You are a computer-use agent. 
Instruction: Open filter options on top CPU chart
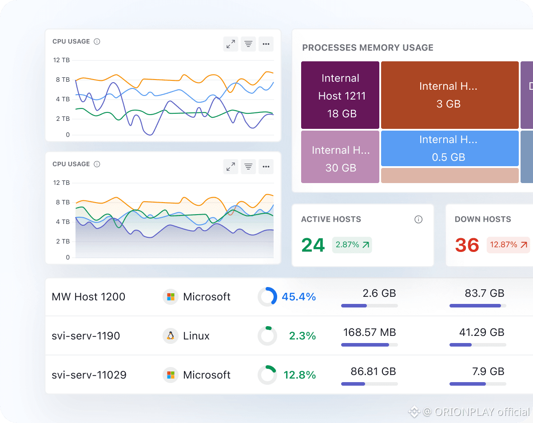248,44
